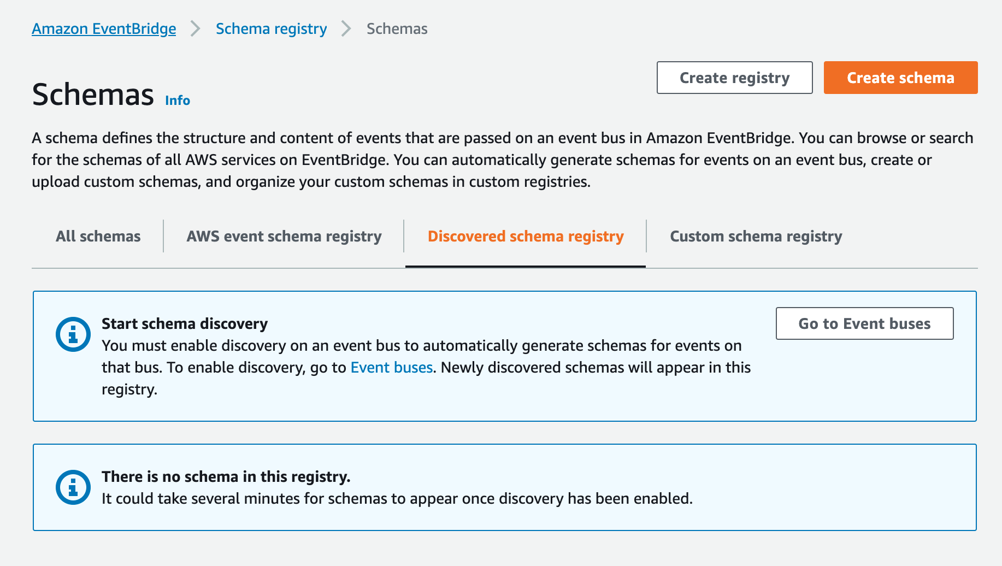Click the Go to Event buses button

[864, 323]
